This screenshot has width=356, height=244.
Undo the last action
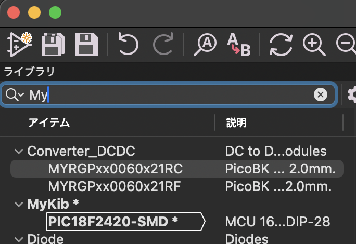click(x=128, y=44)
